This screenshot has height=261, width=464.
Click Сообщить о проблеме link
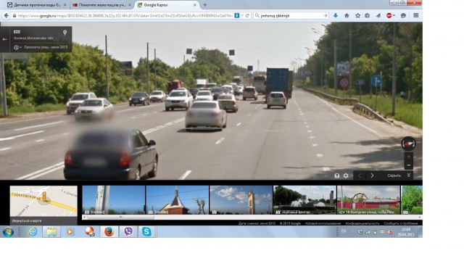(x=401, y=223)
